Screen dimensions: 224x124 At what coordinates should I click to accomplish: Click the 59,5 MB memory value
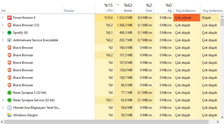click(127, 115)
